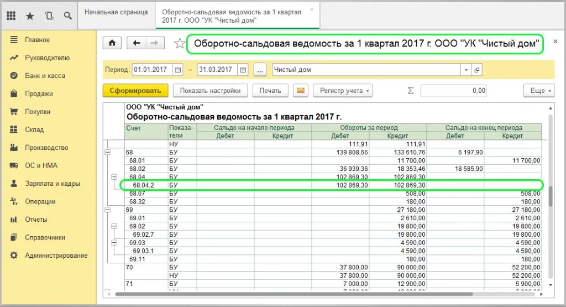The height and width of the screenshot is (307, 566).
Task: Close the Оборотно-сальдовая ведомость tab
Action: click(312, 10)
